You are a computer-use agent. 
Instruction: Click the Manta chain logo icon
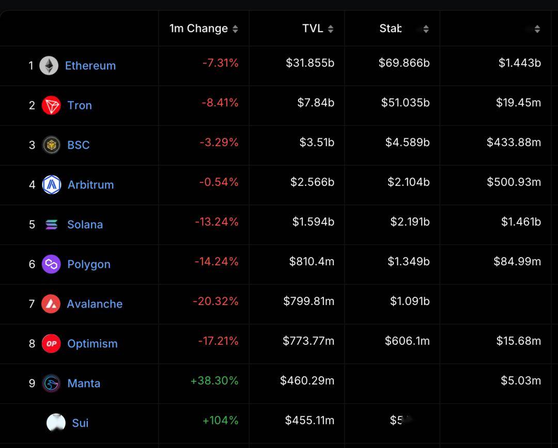click(x=51, y=383)
